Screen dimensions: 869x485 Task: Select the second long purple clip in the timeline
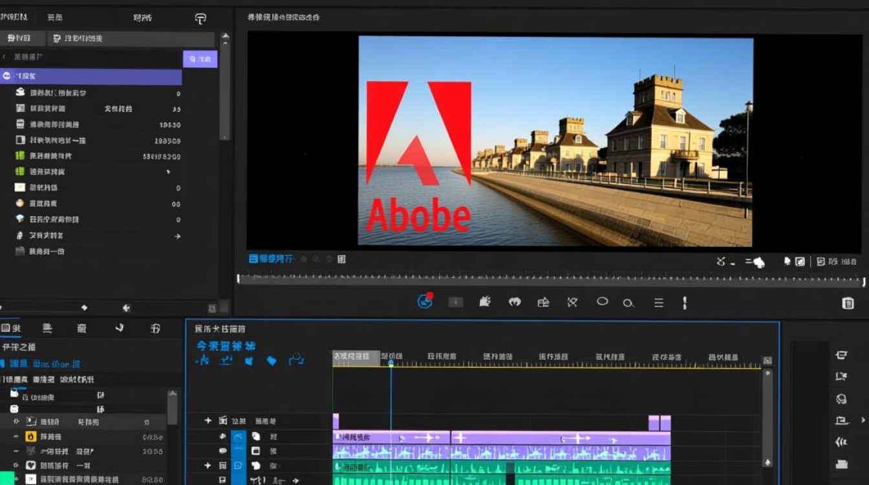(x=561, y=438)
